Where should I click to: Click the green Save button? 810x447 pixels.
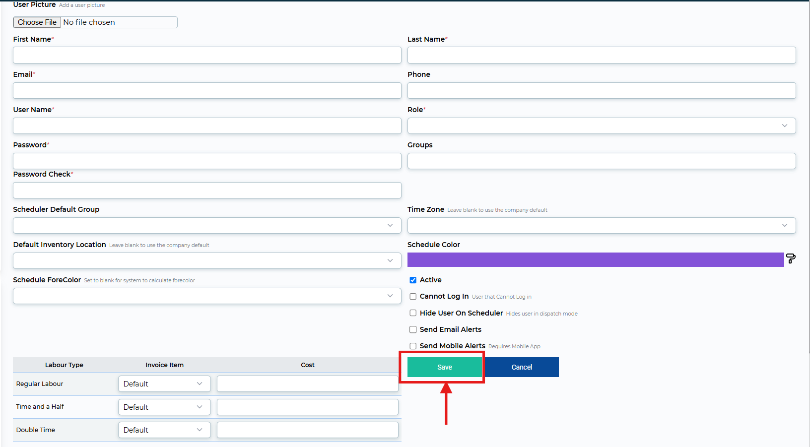[445, 367]
